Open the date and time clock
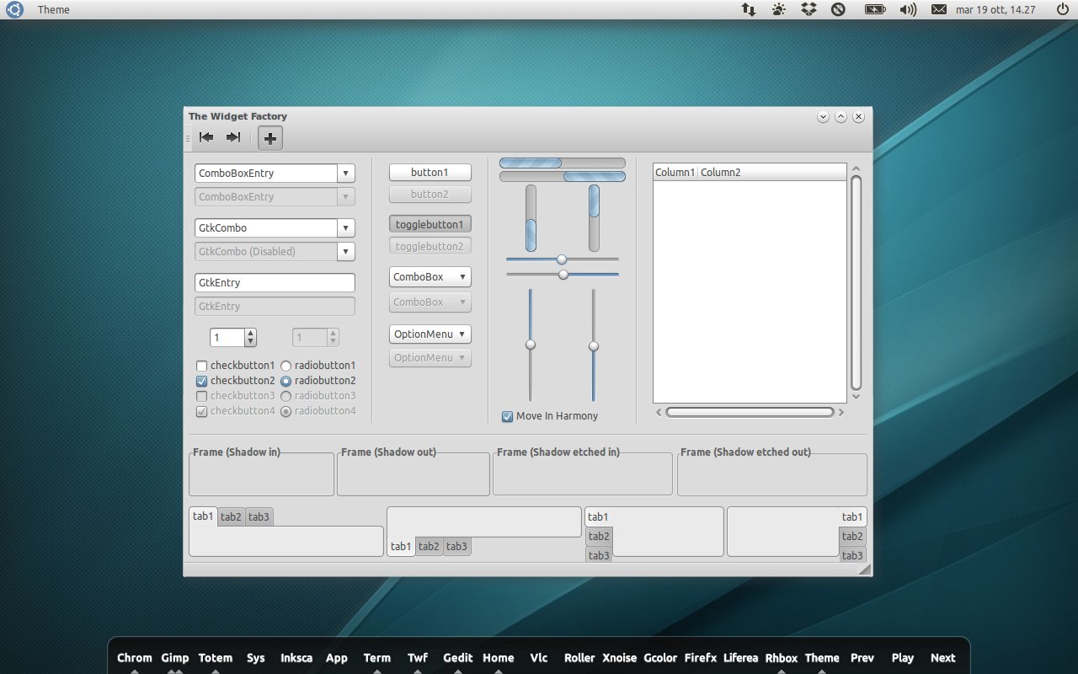Screen dimensions: 1078x674 (995, 9)
